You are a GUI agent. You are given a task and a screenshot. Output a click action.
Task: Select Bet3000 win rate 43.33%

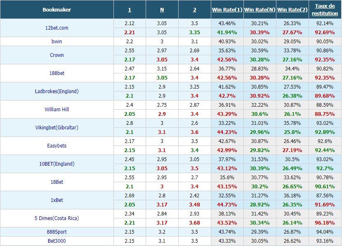[x=227, y=241]
